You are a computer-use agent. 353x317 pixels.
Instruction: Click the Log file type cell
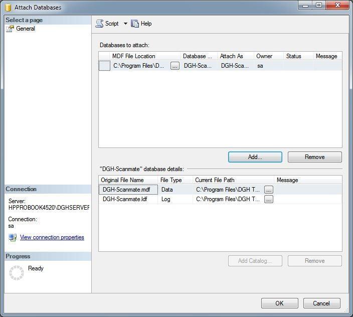(x=175, y=199)
